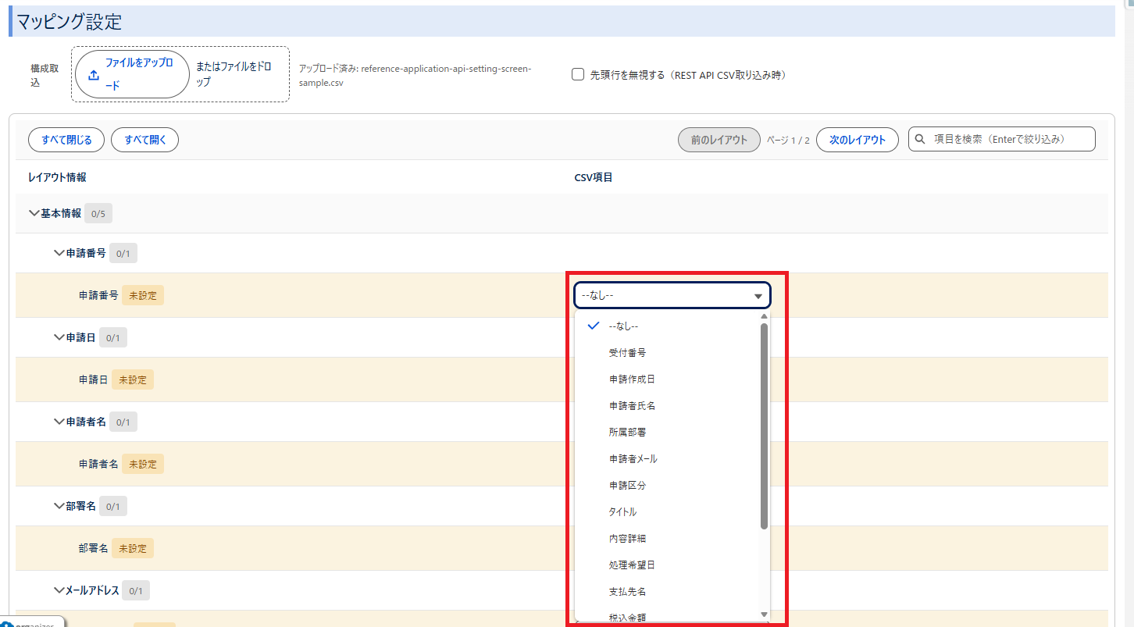
Task: Choose タイトル from the dropdown list
Action: pos(668,511)
